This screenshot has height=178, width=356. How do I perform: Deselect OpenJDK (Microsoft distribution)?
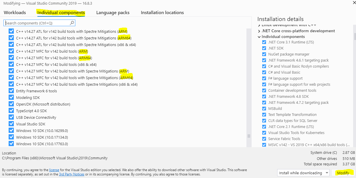[x=11, y=104]
